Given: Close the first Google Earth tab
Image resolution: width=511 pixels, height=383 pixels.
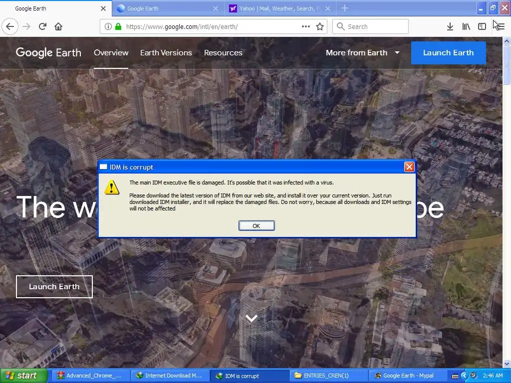Looking at the screenshot, I should pyautogui.click(x=103, y=8).
